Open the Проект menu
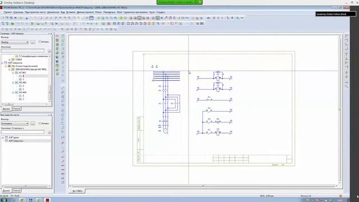Image resolution: width=359 pixels, height=202 pixels. [8, 12]
